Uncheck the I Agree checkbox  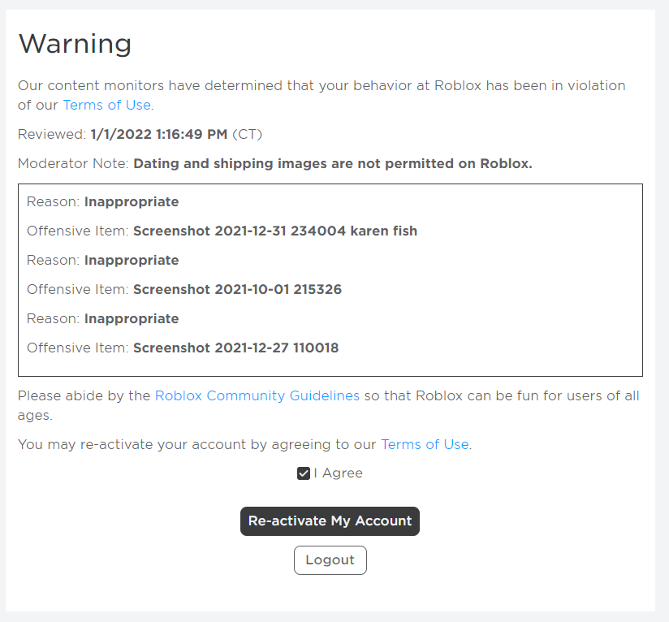[304, 473]
